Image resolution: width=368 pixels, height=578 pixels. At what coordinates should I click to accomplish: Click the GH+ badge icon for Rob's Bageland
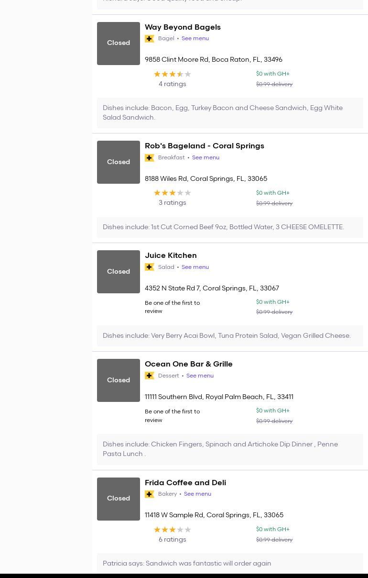click(x=150, y=158)
